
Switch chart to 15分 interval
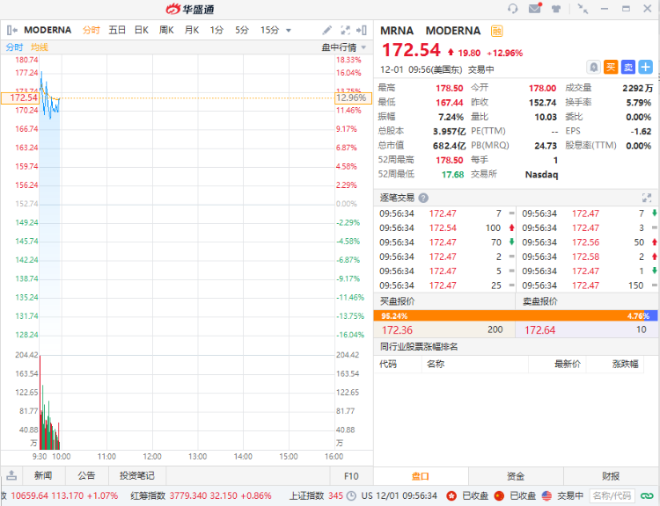tap(270, 30)
